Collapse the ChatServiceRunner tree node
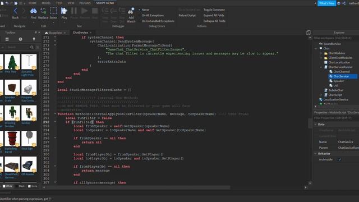This screenshot has width=359, height=202. pyautogui.click(x=321, y=67)
